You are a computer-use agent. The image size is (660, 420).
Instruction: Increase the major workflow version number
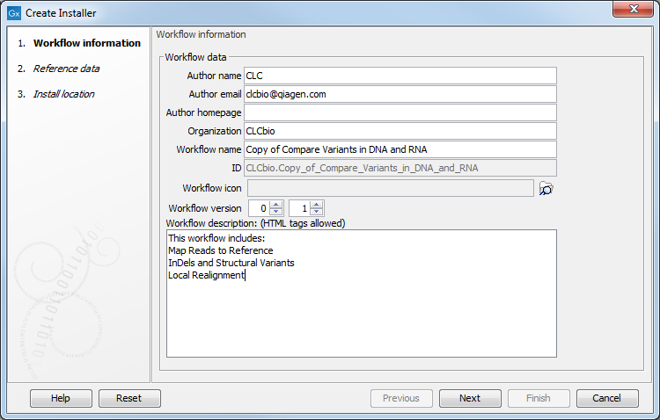tap(276, 205)
